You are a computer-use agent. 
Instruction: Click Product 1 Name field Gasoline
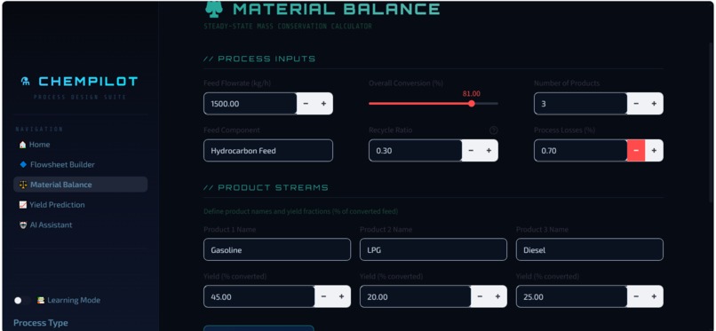pos(277,250)
